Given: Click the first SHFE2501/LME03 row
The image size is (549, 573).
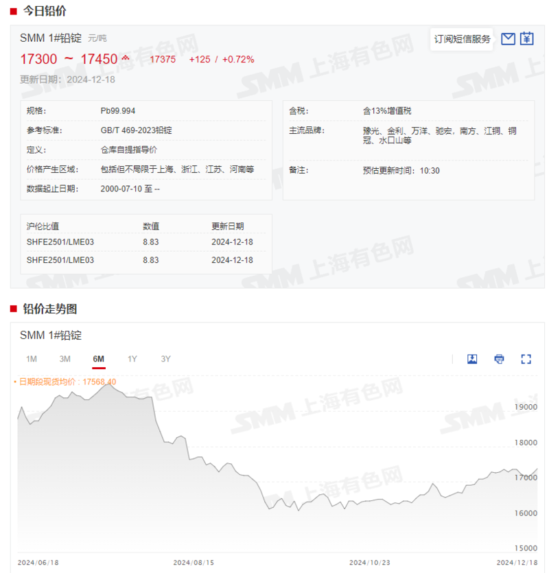Looking at the screenshot, I should tap(146, 242).
